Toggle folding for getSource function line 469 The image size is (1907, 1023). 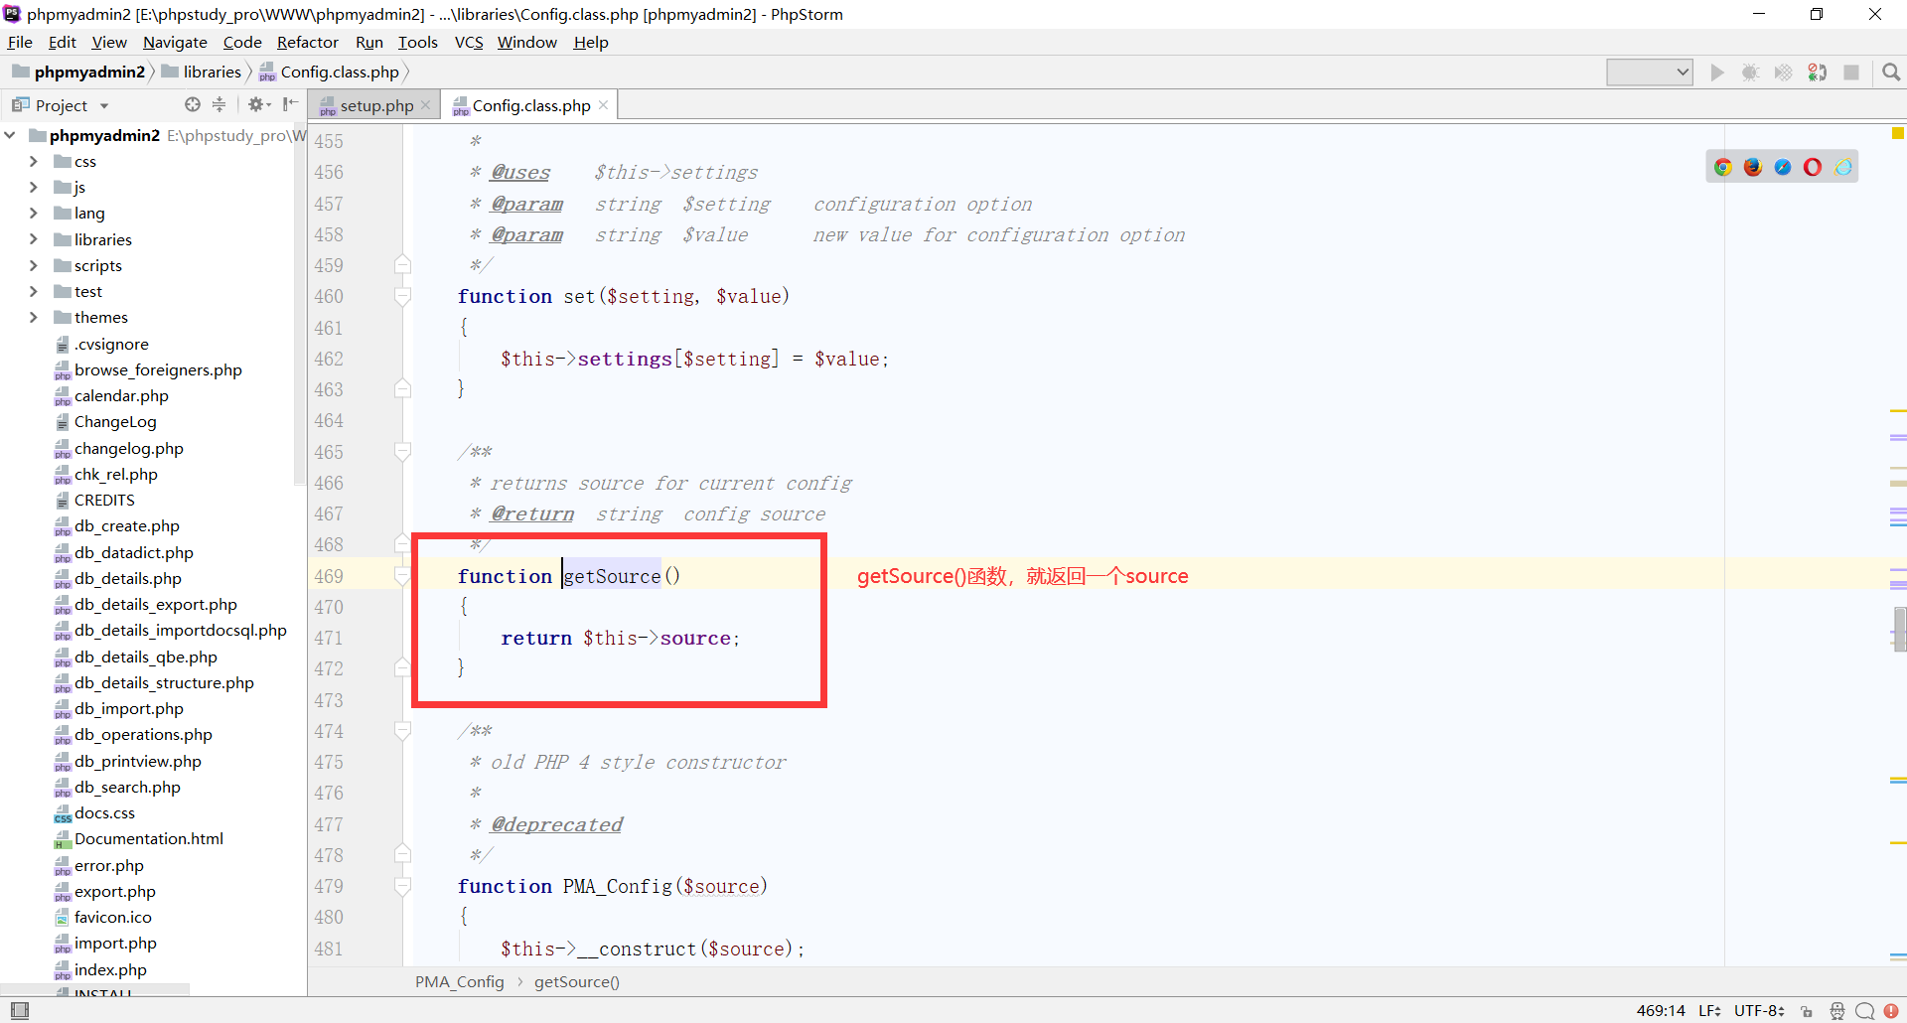click(x=402, y=576)
